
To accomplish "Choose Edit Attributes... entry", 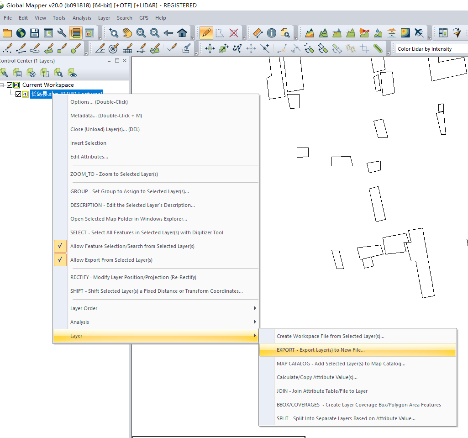I will pyautogui.click(x=156, y=157).
